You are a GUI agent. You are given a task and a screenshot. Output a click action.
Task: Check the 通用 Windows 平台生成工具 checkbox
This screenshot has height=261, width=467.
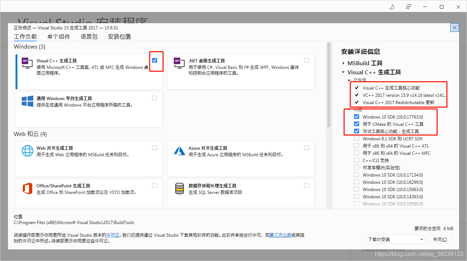155,98
